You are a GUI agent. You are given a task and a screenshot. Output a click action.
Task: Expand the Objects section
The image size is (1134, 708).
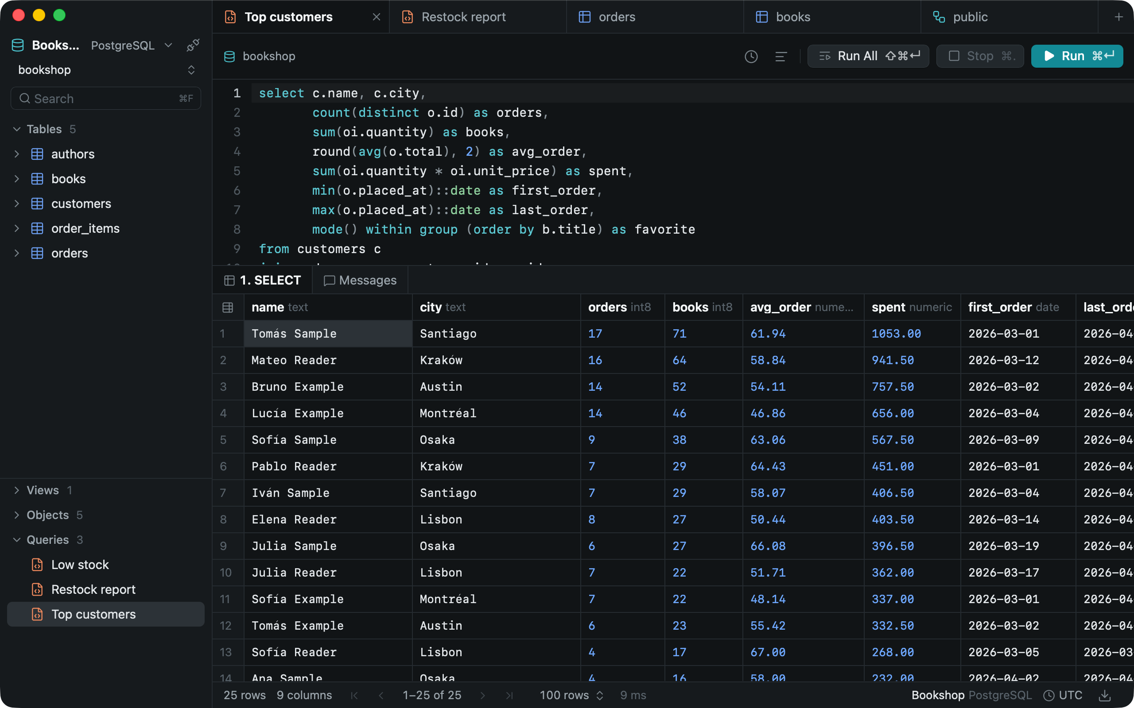[17, 515]
